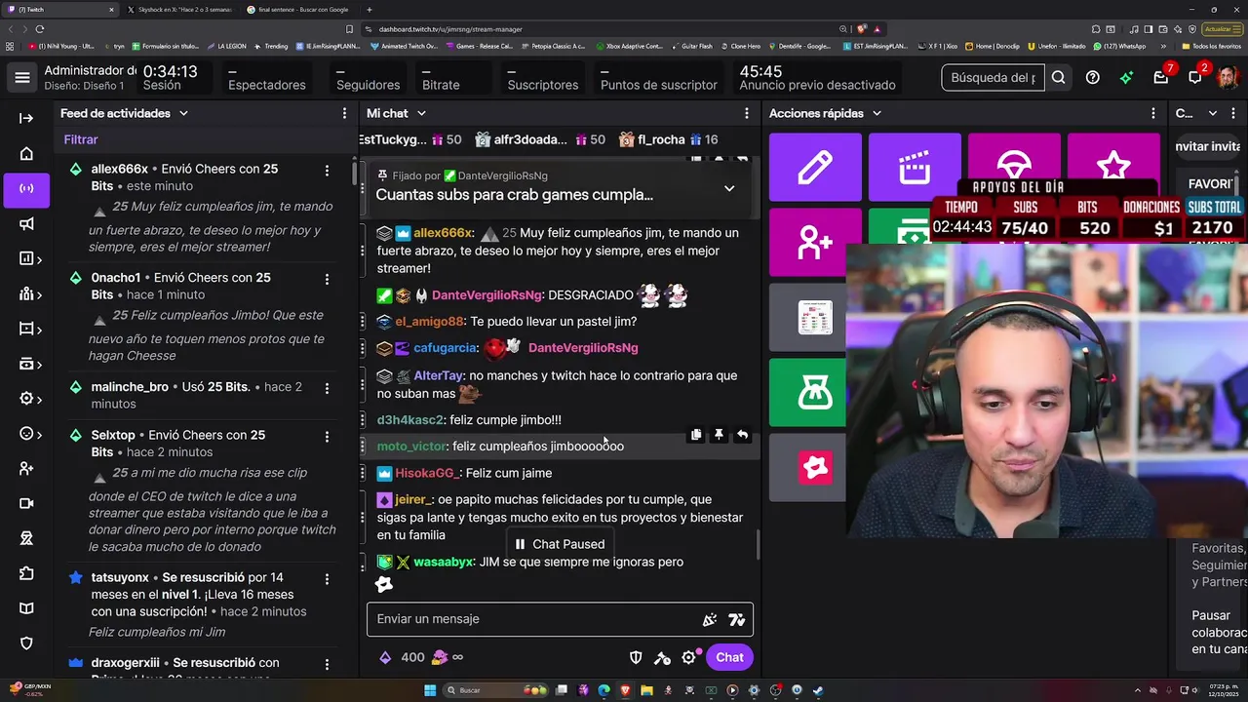Image resolution: width=1248 pixels, height=702 pixels.
Task: Open the Creator Camp book icon in sidebar
Action: (x=26, y=608)
